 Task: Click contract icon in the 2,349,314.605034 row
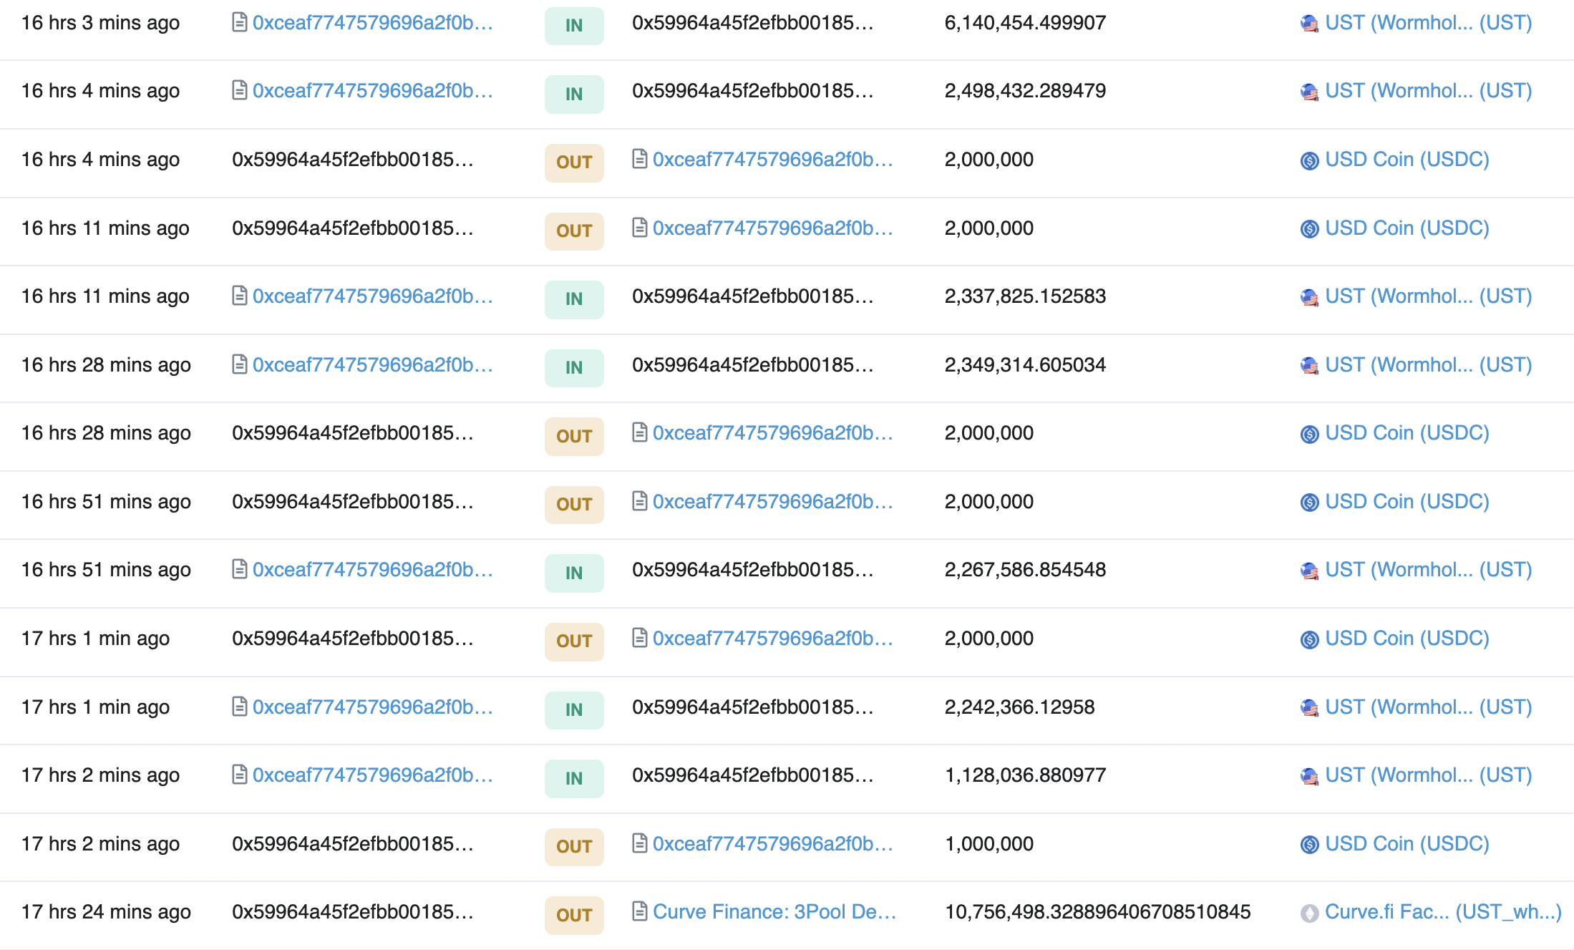click(x=240, y=364)
